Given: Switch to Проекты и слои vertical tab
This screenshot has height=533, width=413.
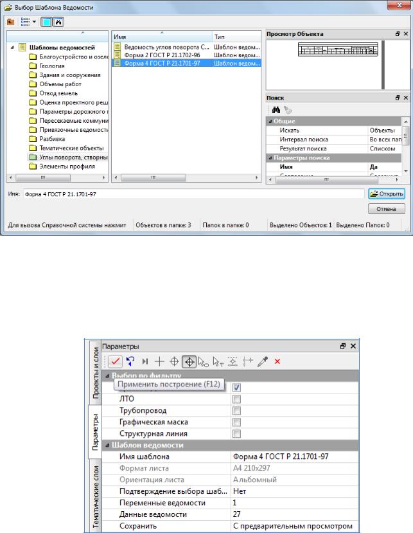Looking at the screenshot, I should coord(96,372).
